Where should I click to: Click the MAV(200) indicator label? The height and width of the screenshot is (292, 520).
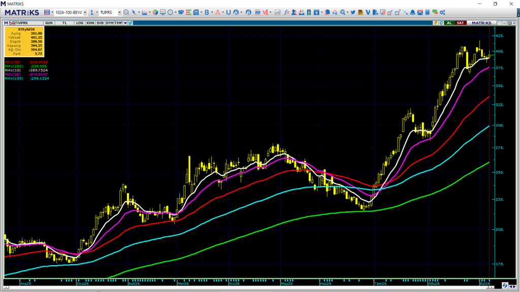tap(14, 66)
